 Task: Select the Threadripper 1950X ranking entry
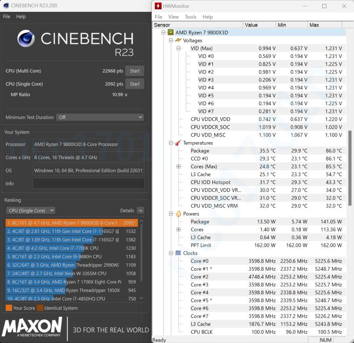71,290
